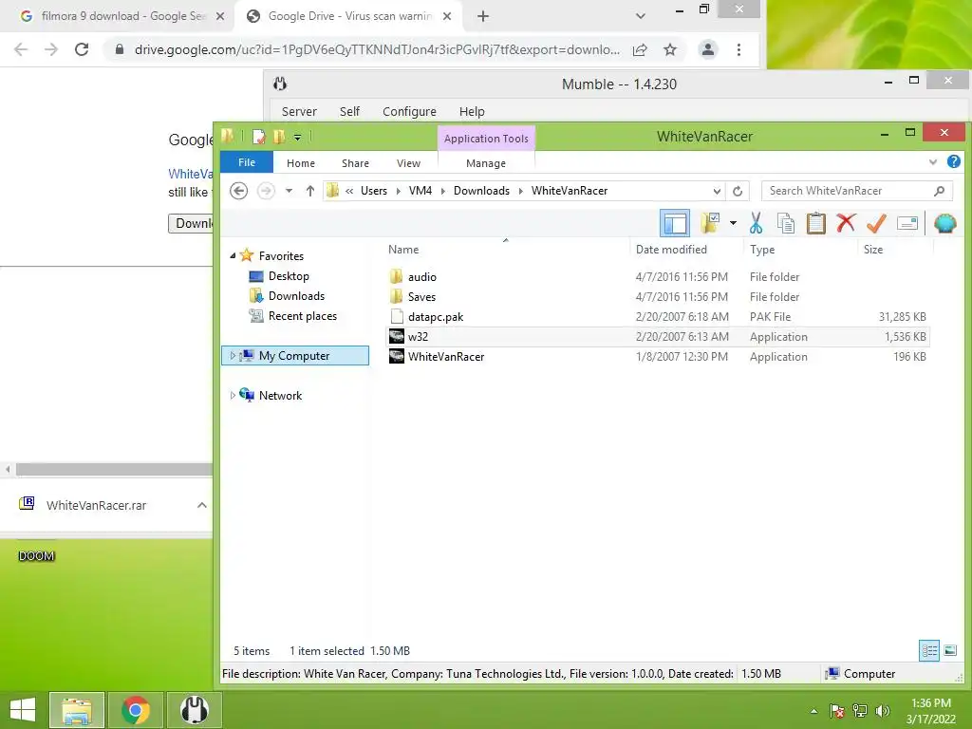Click the Downloads breadcrumb segment

(481, 191)
